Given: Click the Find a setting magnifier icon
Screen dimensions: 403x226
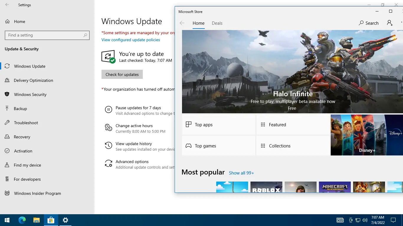Looking at the screenshot, I should click(x=85, y=35).
